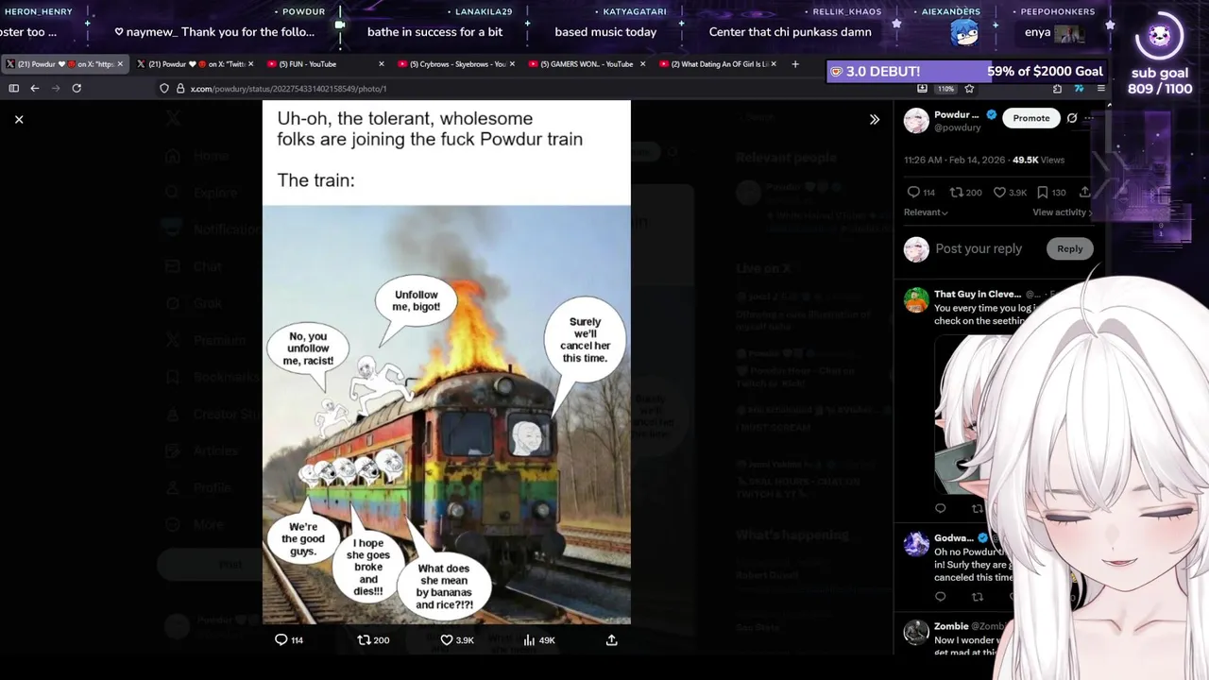Image resolution: width=1209 pixels, height=680 pixels.
Task: Click the @powdury handle
Action: (958, 127)
